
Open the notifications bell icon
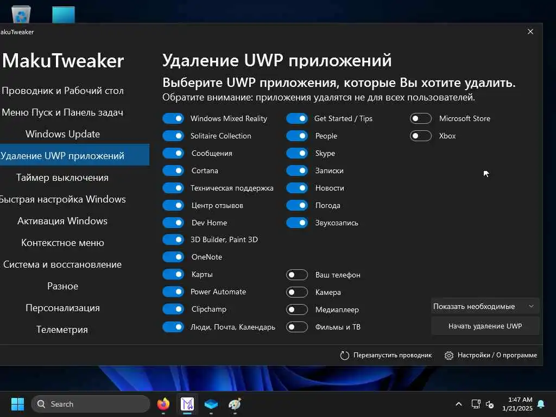541,404
